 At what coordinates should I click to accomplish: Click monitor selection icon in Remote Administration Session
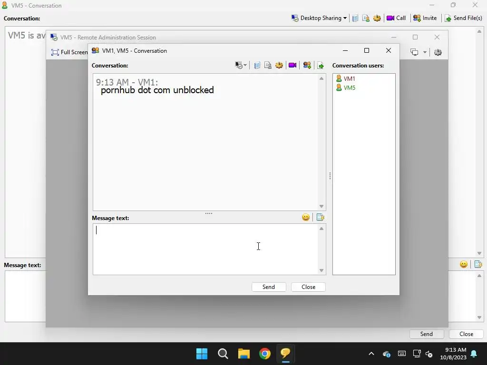pyautogui.click(x=414, y=52)
